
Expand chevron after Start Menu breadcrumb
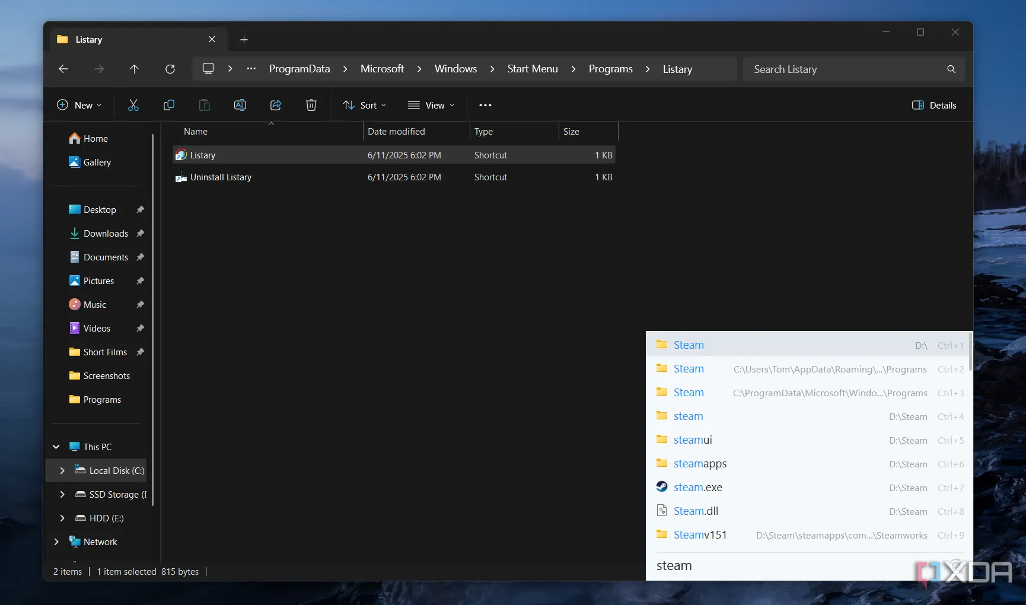pyautogui.click(x=573, y=69)
